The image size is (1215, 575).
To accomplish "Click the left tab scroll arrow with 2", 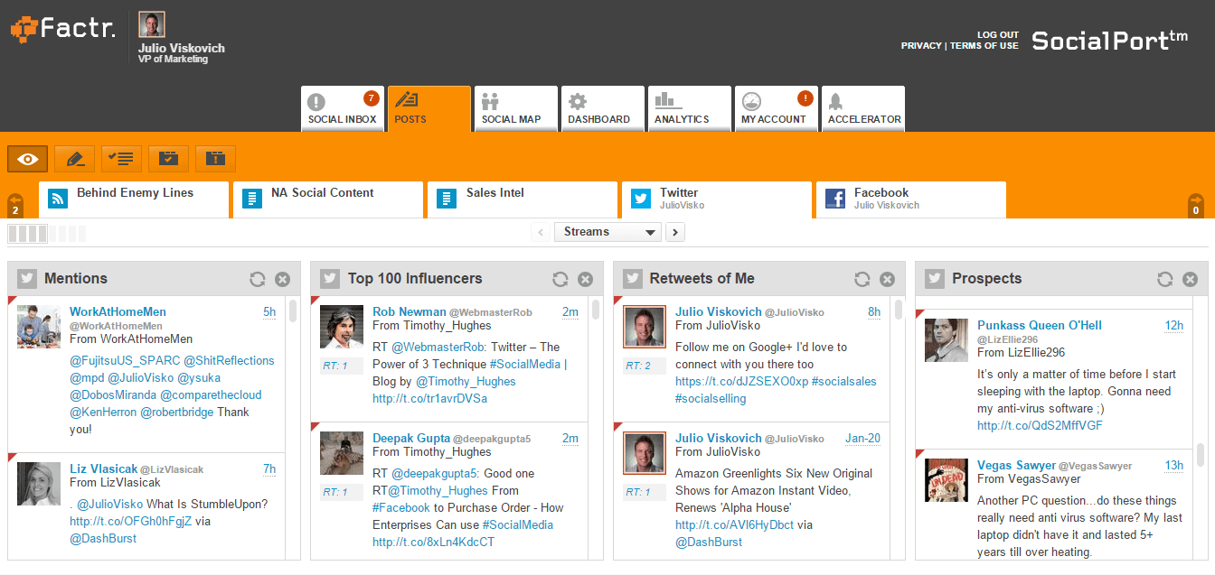I will [15, 206].
